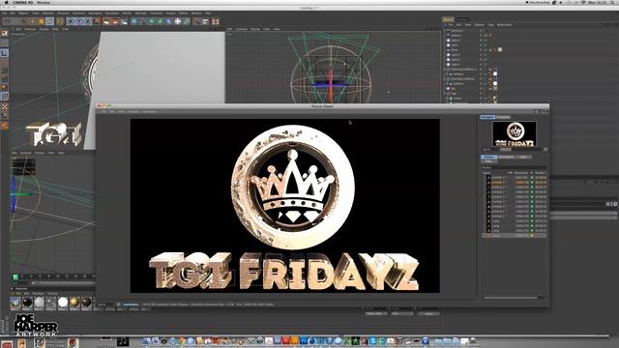Click the white environment object icon
This screenshot has height=348, width=619.
(x=178, y=21)
